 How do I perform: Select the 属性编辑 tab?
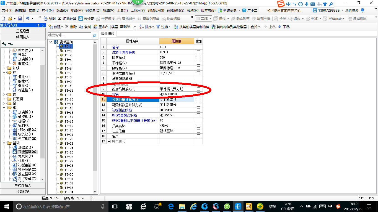(108, 34)
